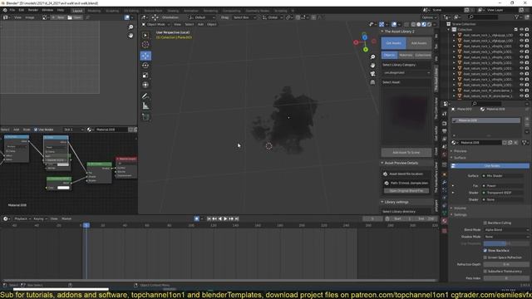This screenshot has height=299, width=532.
Task: Open the Object properties orange square tab
Action: tap(445, 174)
